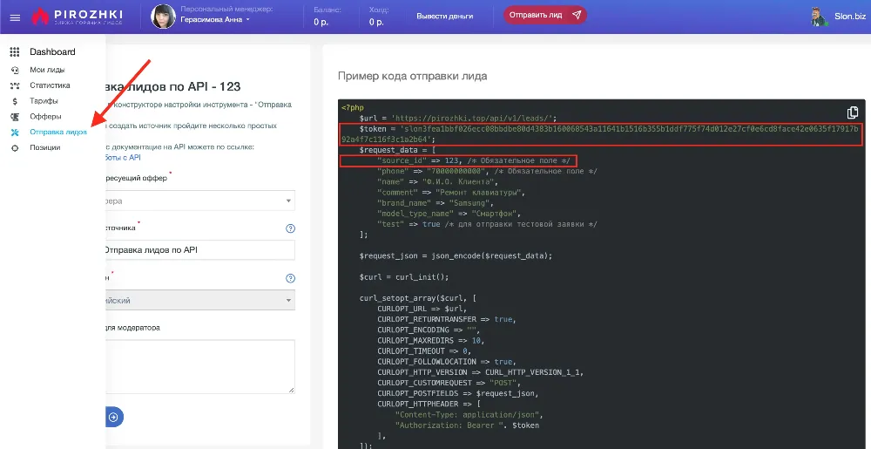This screenshot has height=449, width=871.
Task: Open the Slon.biz account name
Action: [850, 17]
